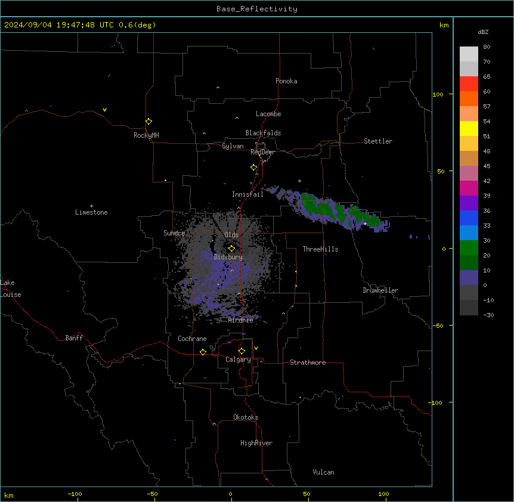Click the Base_Reflectivity title
The width and height of the screenshot is (514, 502).
[x=257, y=9]
